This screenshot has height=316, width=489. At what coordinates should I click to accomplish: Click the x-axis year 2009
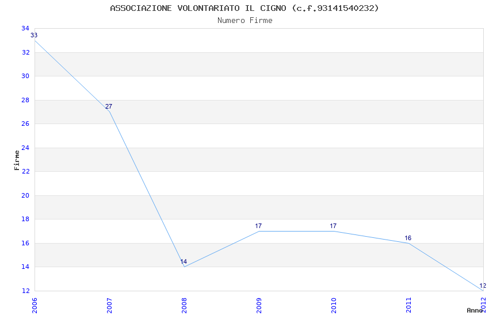pos(259,305)
